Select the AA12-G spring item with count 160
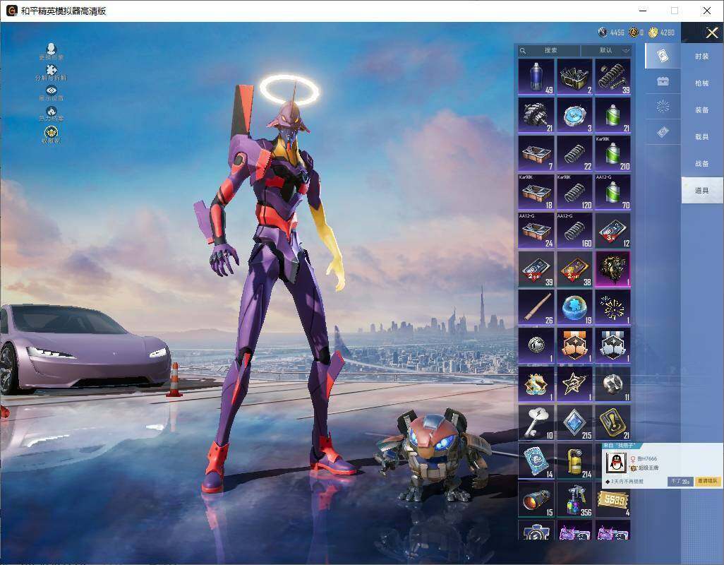Screen dimensions: 724x565 pyautogui.click(x=574, y=230)
